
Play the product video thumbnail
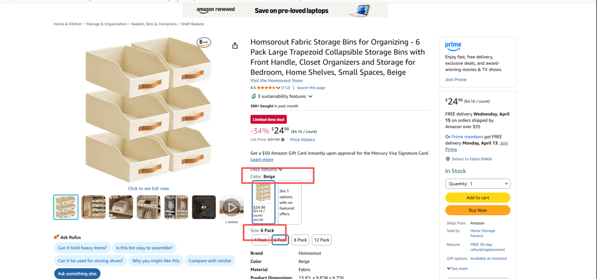click(231, 207)
